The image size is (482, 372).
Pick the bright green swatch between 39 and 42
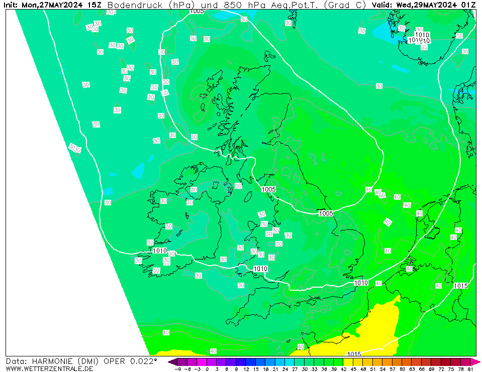coord(338,361)
